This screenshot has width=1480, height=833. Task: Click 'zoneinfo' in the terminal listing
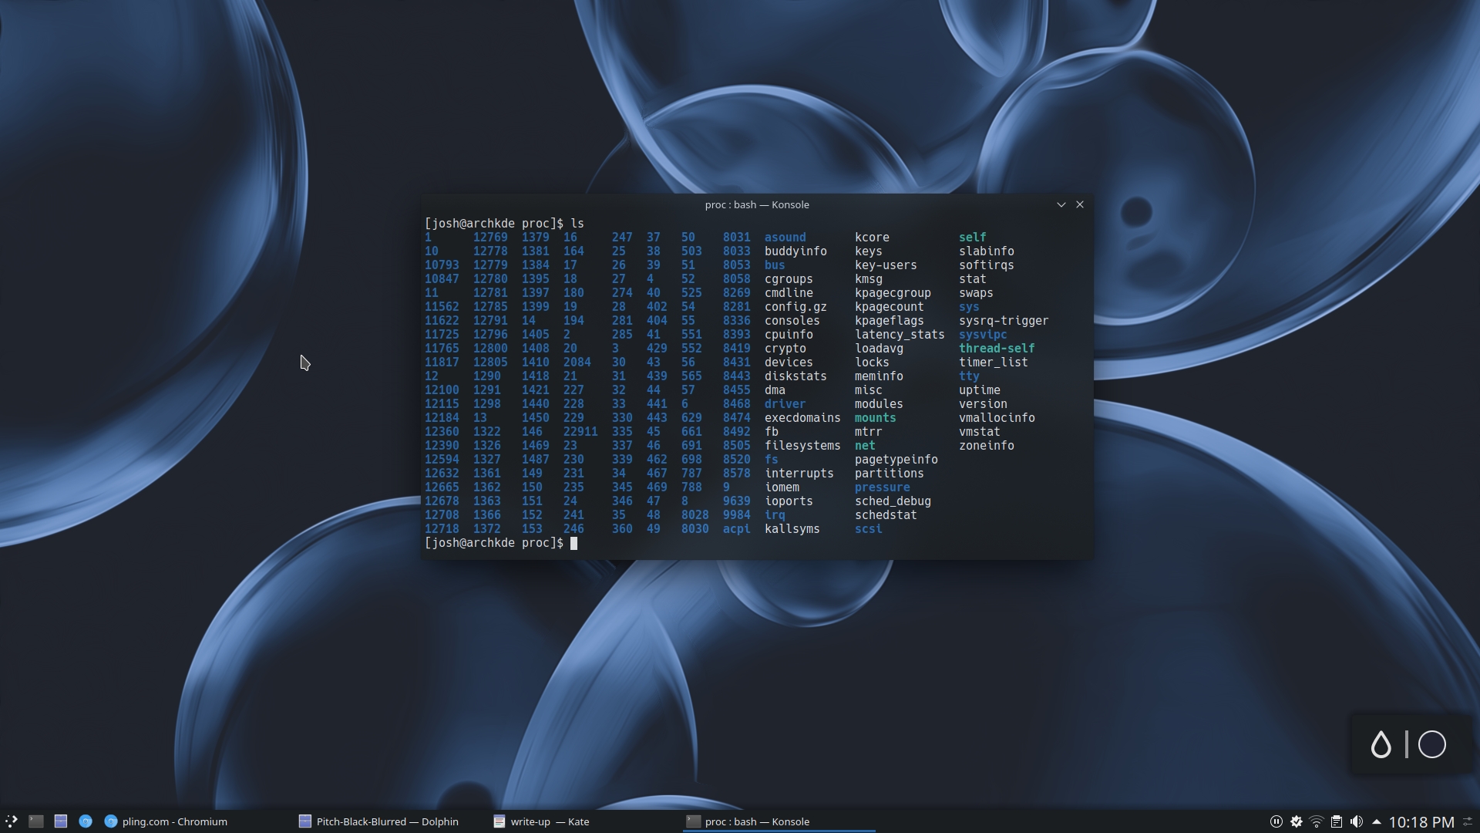[986, 446]
